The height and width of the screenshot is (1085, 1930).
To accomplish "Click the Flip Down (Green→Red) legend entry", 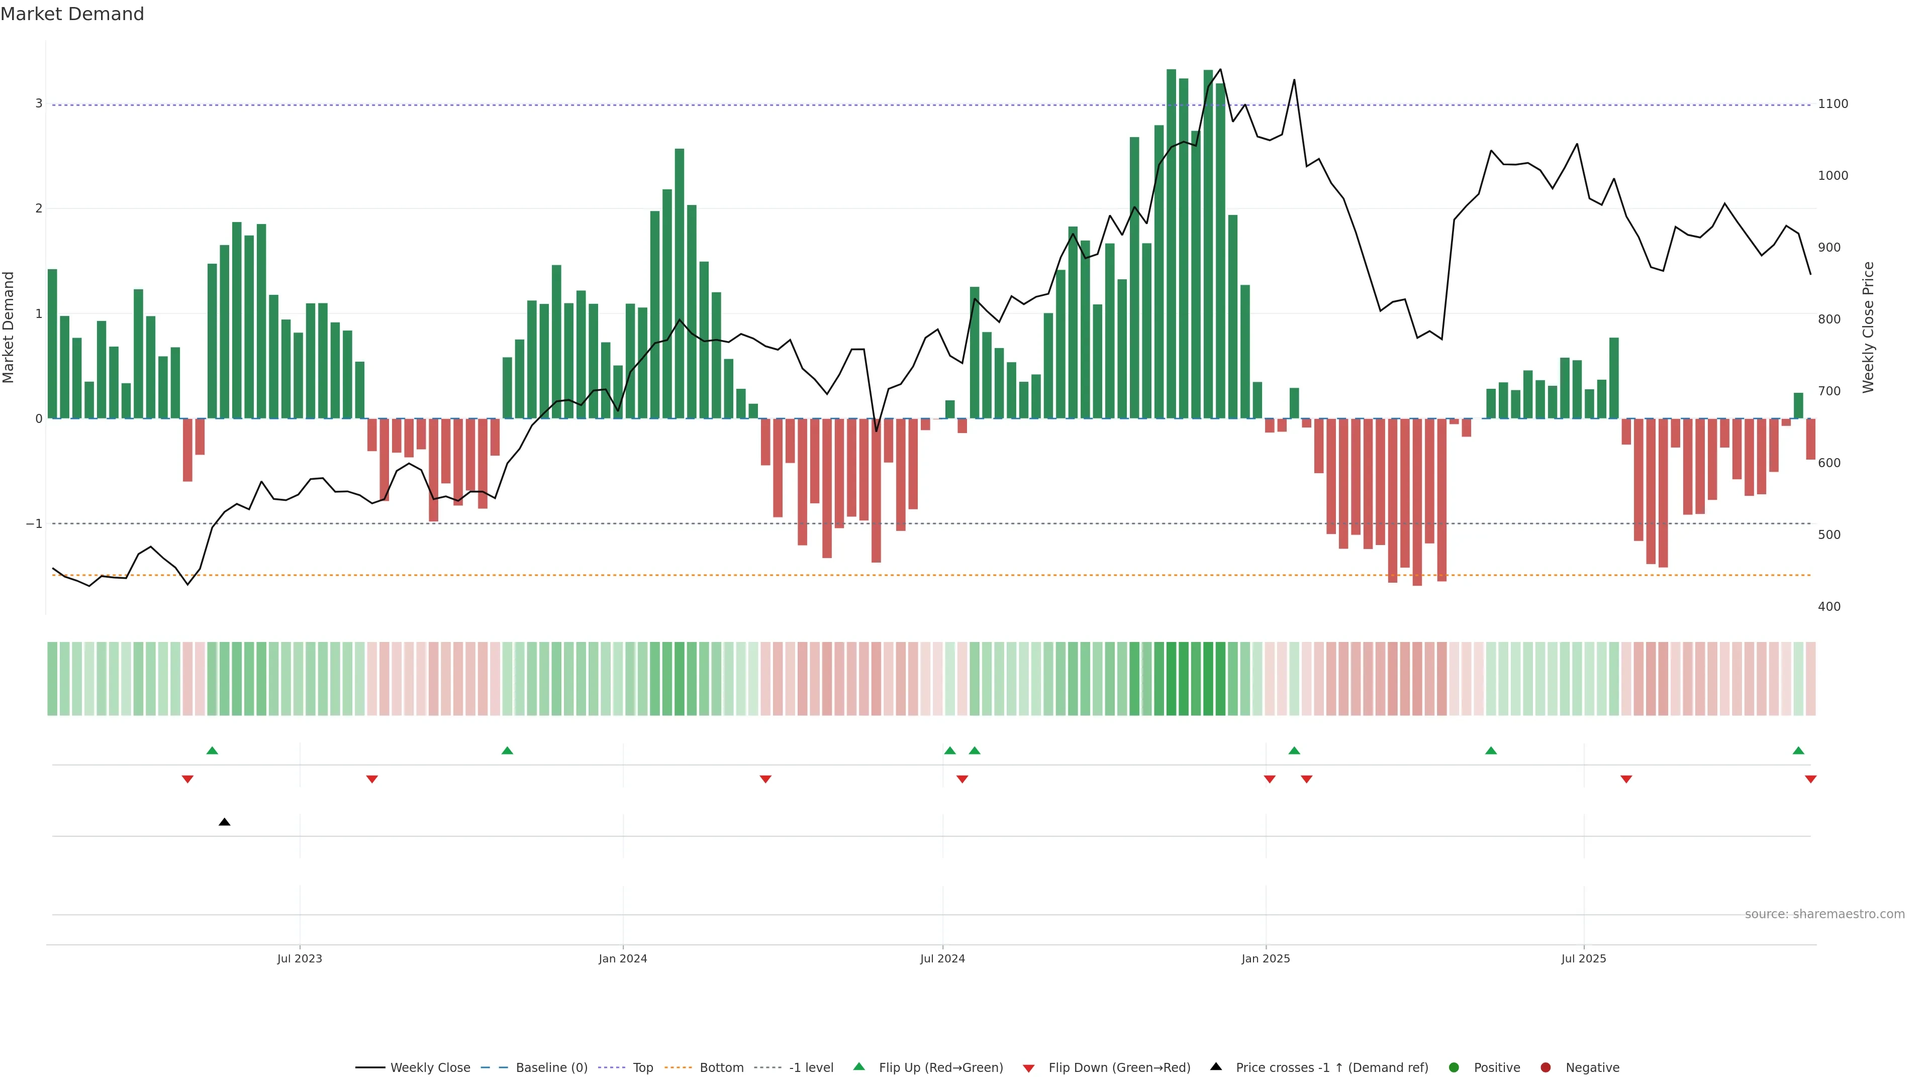I will (x=1119, y=1068).
